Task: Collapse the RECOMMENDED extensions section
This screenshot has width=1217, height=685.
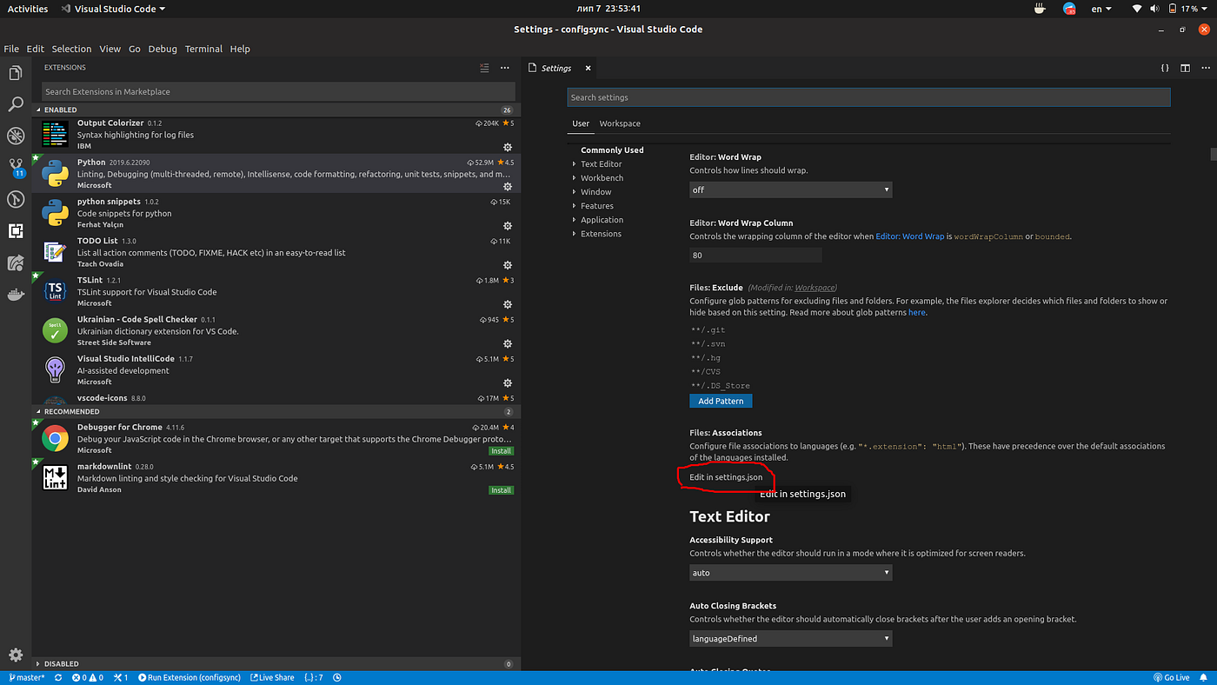Action: (x=276, y=411)
